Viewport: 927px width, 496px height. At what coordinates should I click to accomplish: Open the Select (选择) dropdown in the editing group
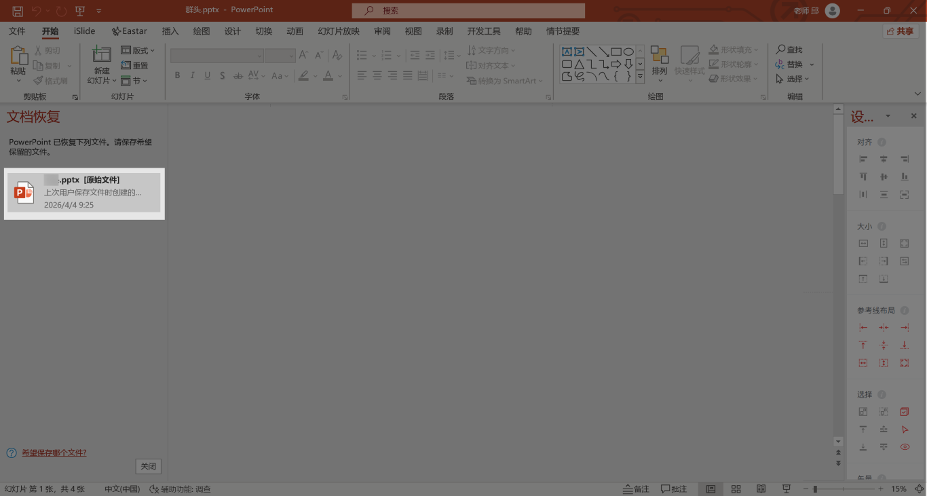[x=793, y=79]
